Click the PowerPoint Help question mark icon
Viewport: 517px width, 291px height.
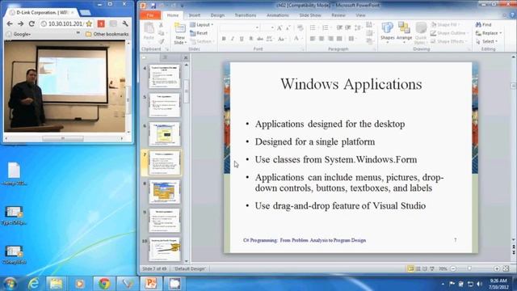click(x=512, y=15)
